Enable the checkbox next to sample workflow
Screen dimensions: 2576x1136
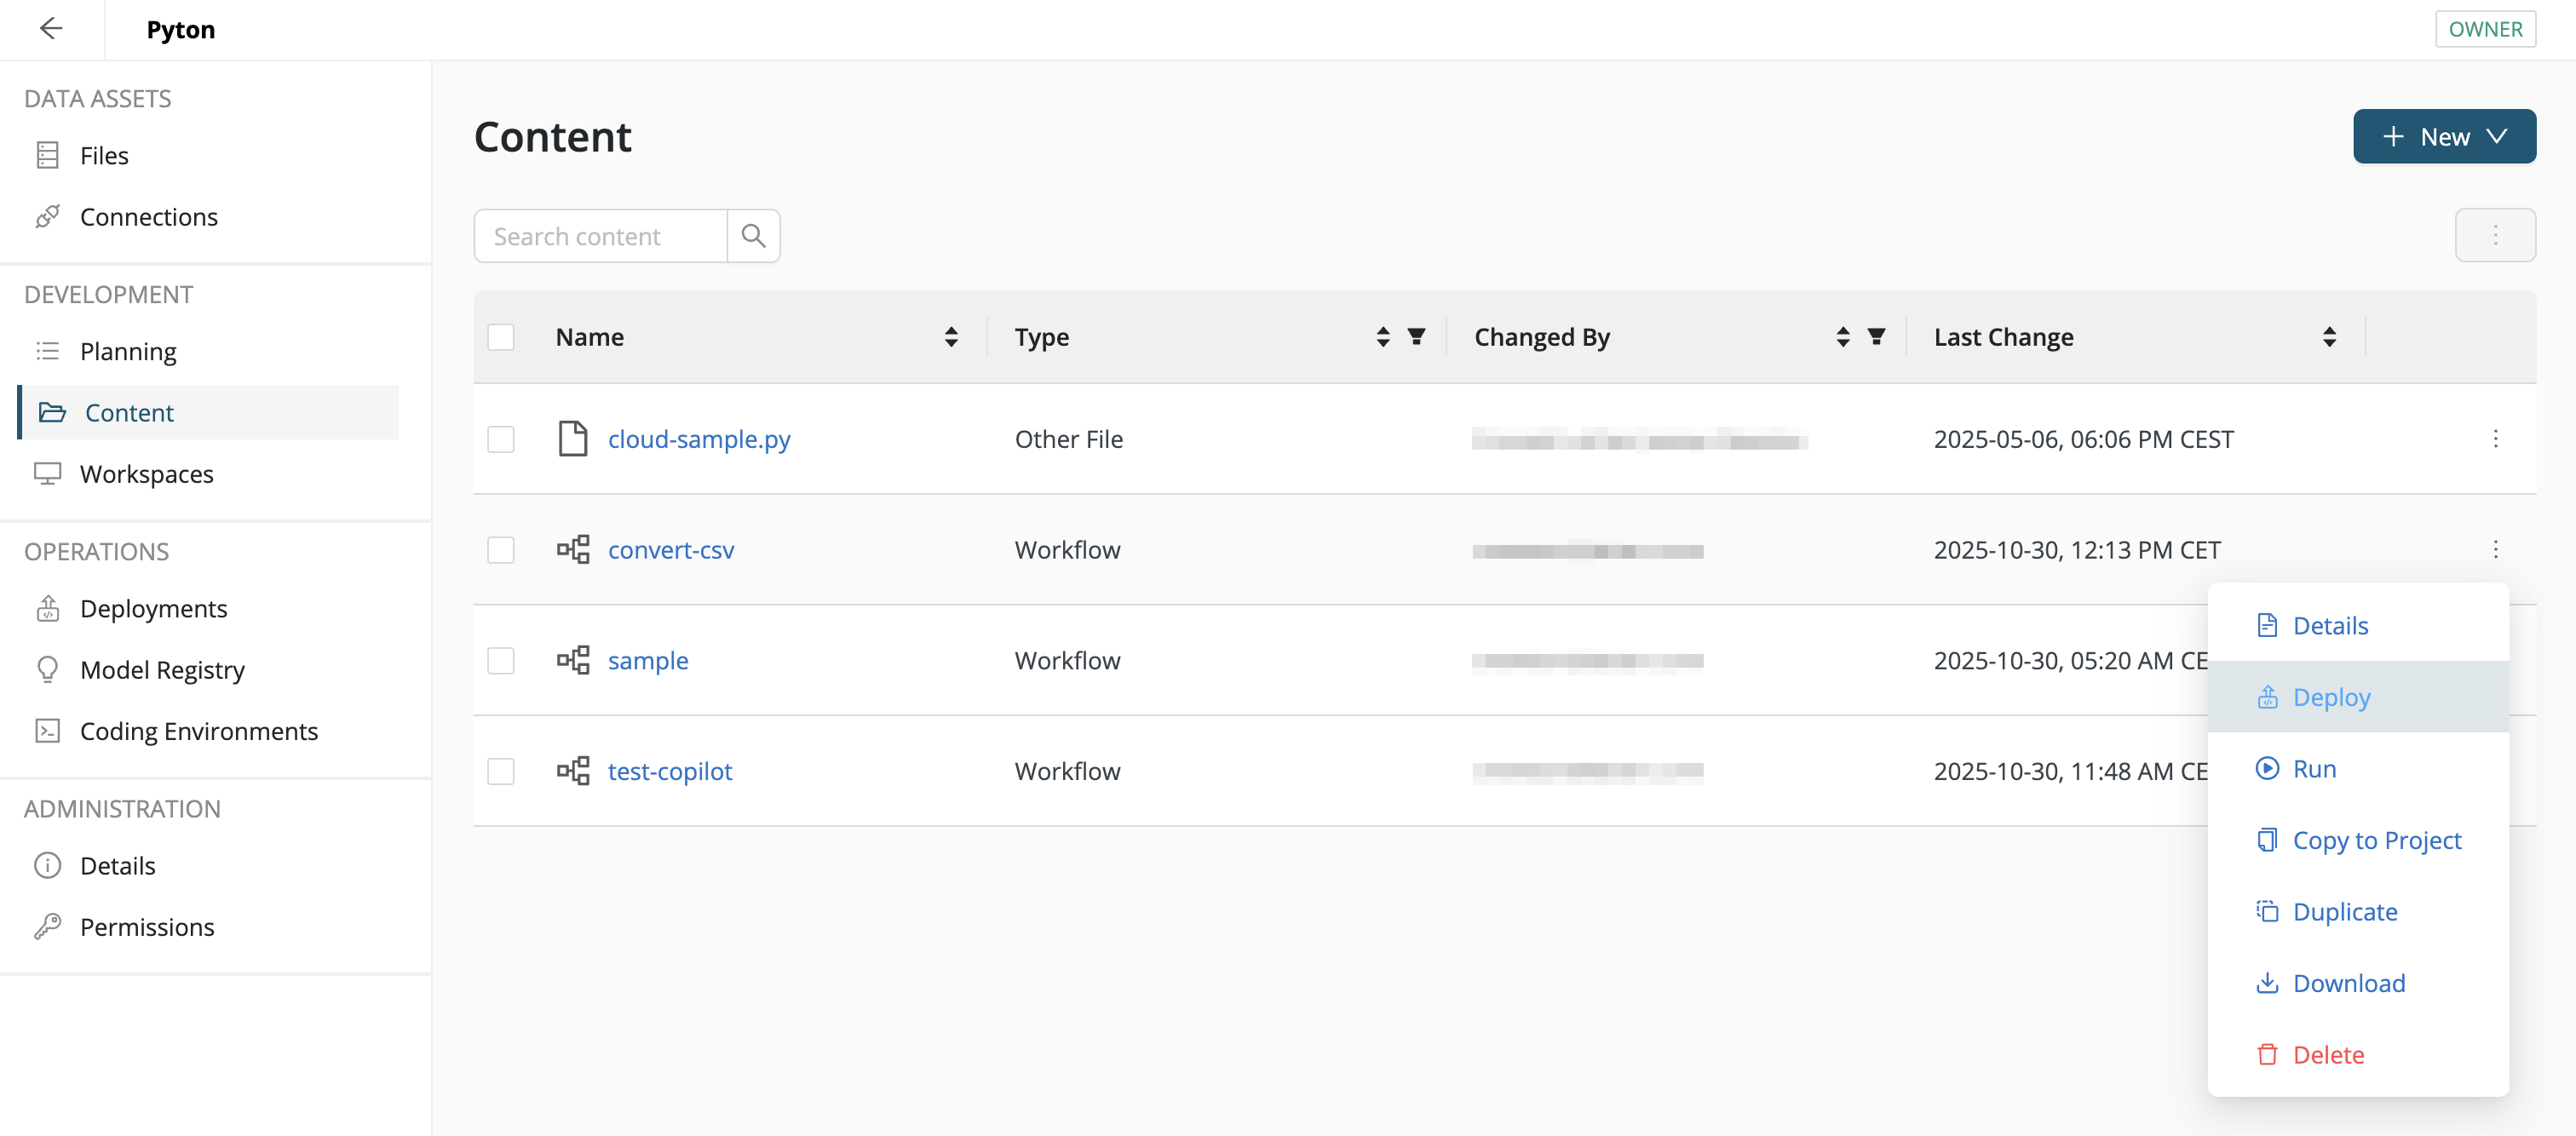[501, 660]
